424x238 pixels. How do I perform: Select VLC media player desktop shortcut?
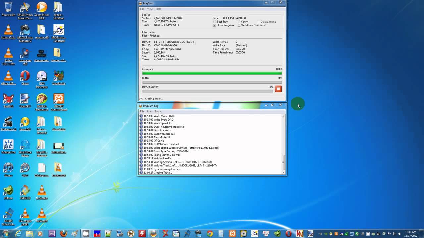coord(25,216)
